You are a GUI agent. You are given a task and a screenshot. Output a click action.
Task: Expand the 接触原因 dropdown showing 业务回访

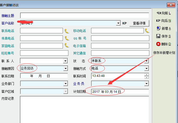tap(66, 69)
